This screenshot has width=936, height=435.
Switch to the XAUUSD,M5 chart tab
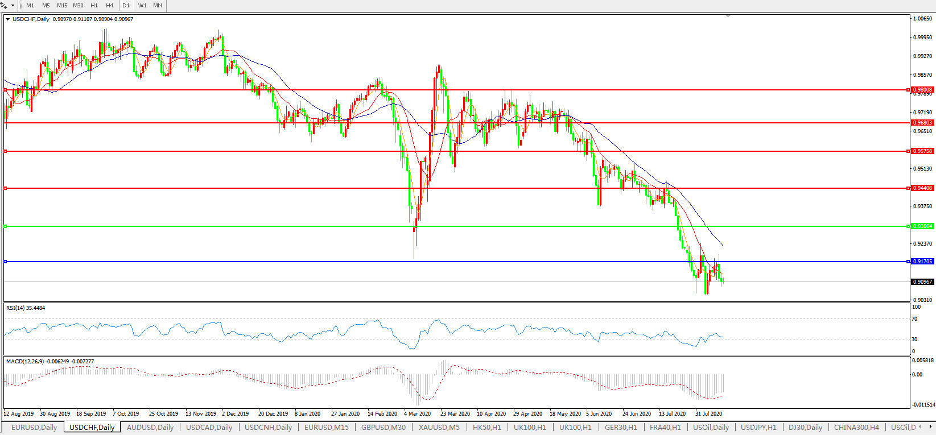[439, 427]
